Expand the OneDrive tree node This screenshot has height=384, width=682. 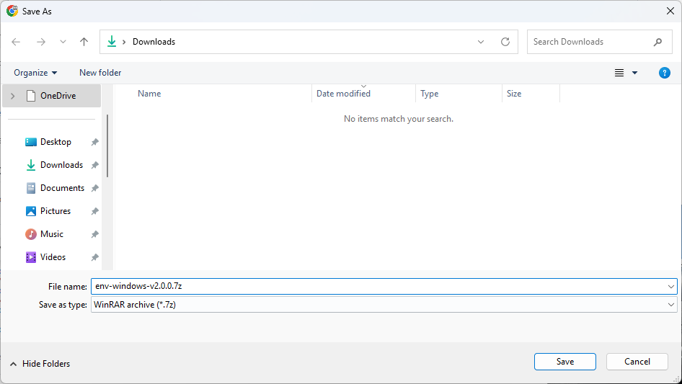(12, 96)
